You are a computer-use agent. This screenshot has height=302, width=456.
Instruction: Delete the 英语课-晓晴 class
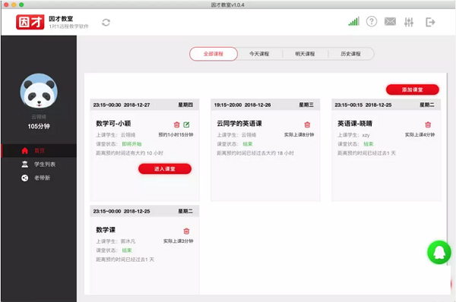click(428, 125)
